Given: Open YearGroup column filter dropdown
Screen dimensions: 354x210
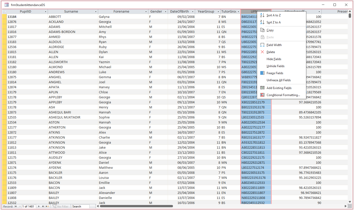Looking at the screenshot, I should [x=218, y=12].
